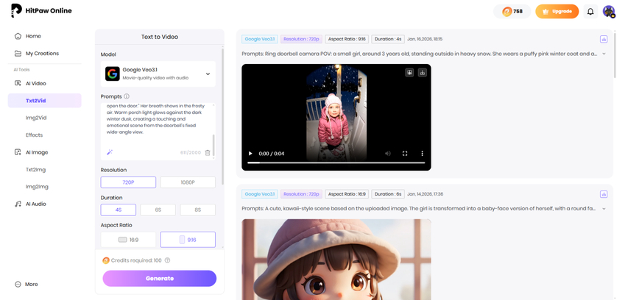Click the download icon on video overlay
Screen dimensions: 628x300
coord(422,72)
